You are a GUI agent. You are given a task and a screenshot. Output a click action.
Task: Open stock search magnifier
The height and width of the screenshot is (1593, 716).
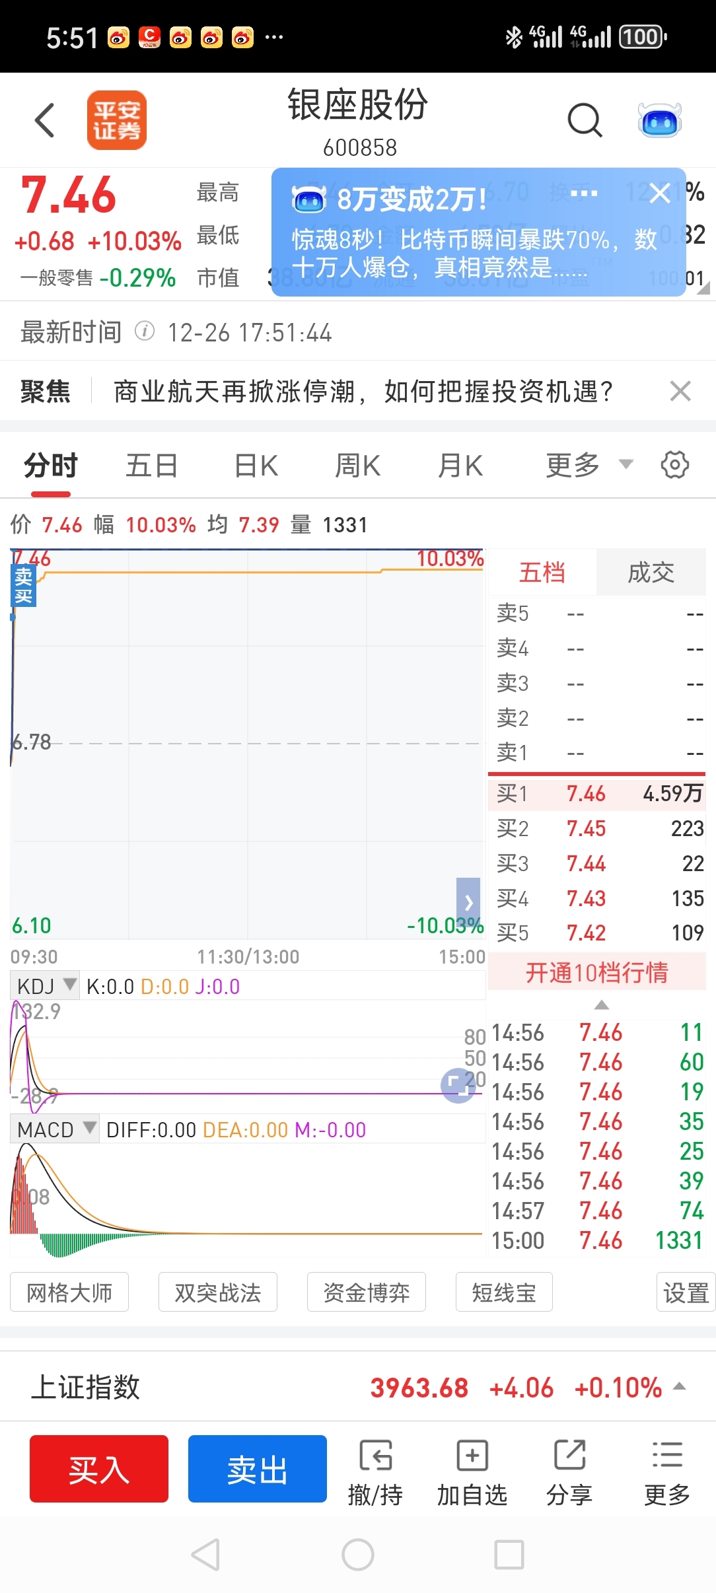tap(585, 120)
